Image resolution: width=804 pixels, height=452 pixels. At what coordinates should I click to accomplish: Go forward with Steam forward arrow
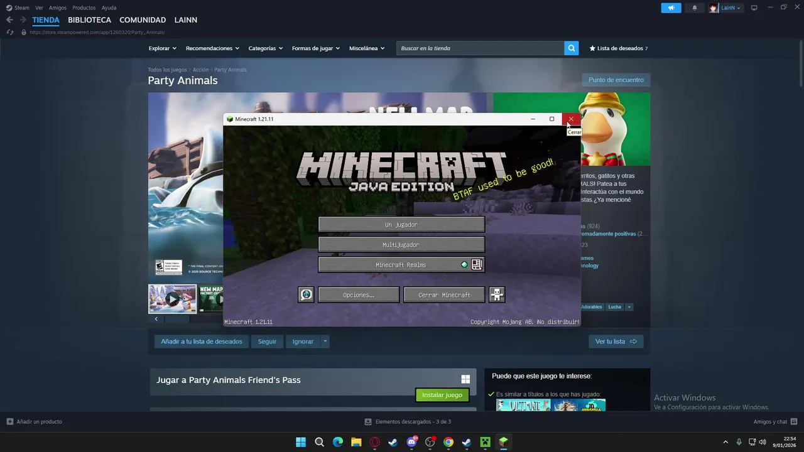23,20
